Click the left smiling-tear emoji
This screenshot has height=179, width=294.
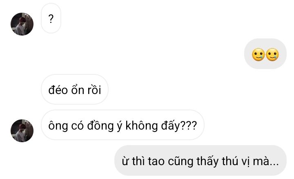click(258, 55)
